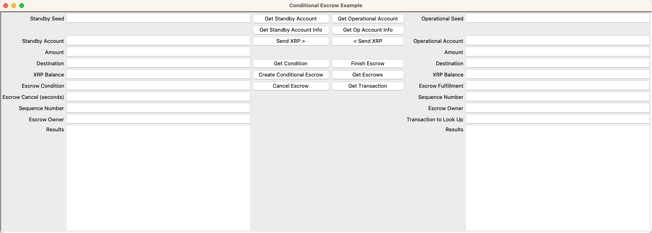
Task: Click the Finish Escrow button
Action: pos(368,63)
